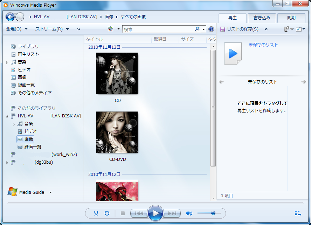The width and height of the screenshot is (311, 225).
Task: Switch to Now Playing mode icon
Action: coord(298,213)
